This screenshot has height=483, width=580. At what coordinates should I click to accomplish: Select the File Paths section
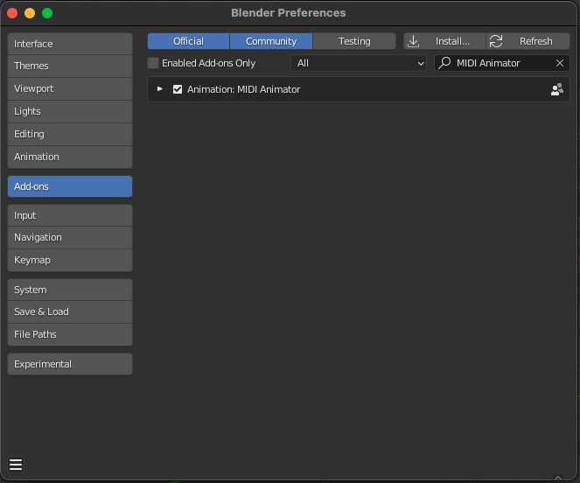coord(70,334)
